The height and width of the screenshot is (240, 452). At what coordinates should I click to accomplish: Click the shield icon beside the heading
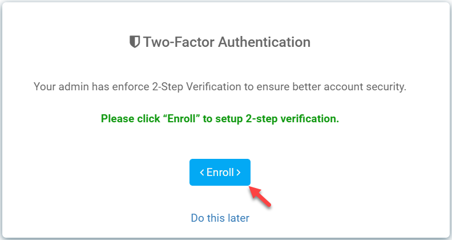[135, 42]
